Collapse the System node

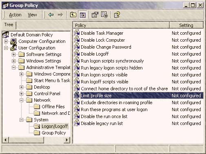[x=21, y=120]
